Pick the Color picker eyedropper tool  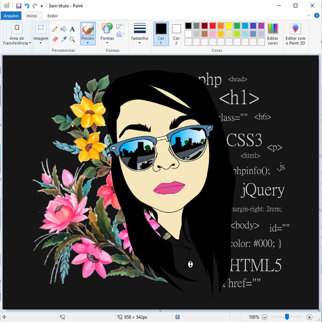tap(64, 39)
